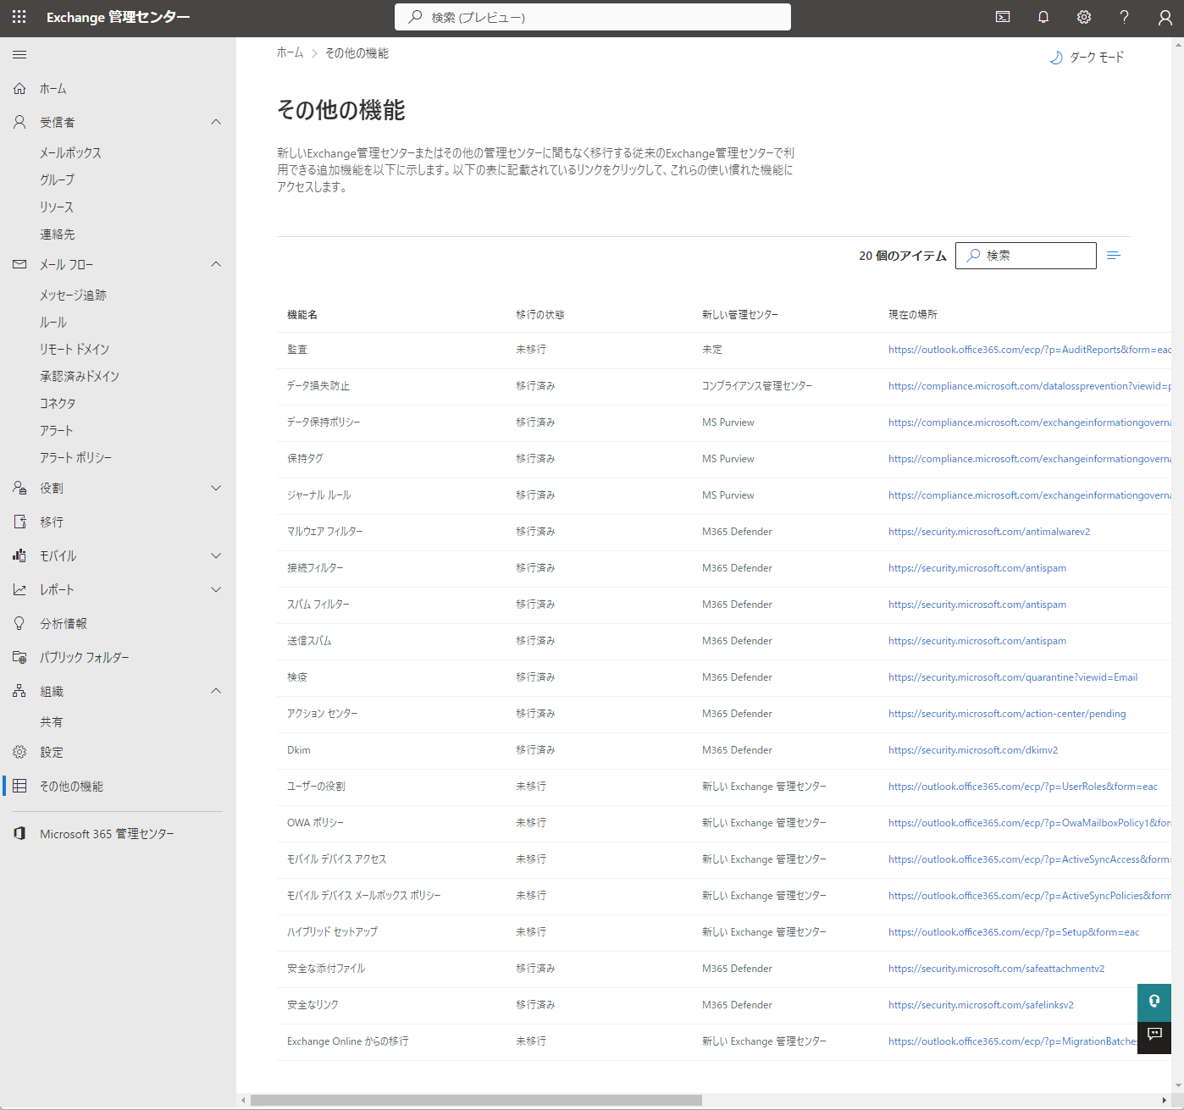The width and height of the screenshot is (1184, 1110).
Task: Click the filter list icon beside search
Action: pyautogui.click(x=1114, y=255)
